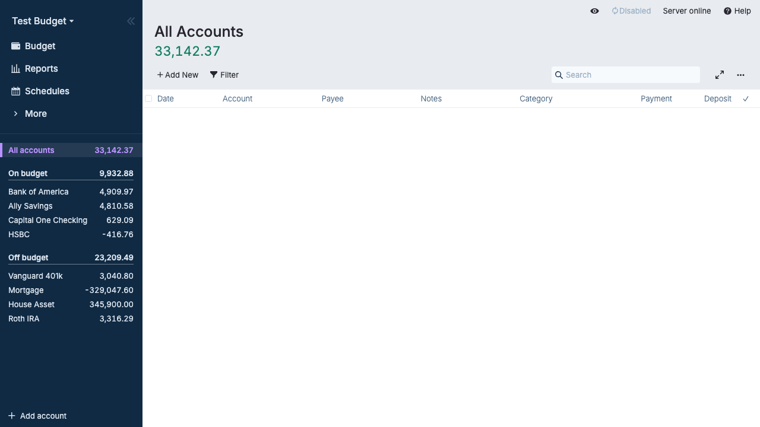
Task: Click the sync Disabled indicator
Action: 631,11
